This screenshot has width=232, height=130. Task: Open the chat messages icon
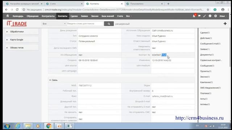click(199, 16)
